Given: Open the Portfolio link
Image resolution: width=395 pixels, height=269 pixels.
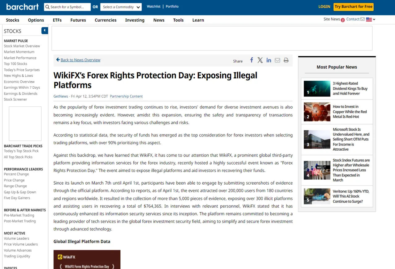Looking at the screenshot, I should click(172, 6).
